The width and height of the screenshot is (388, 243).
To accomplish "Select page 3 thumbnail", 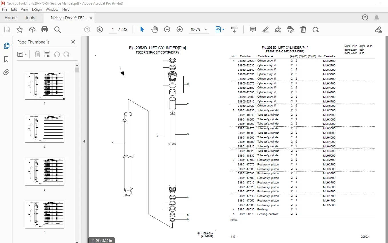I will pos(45,171).
